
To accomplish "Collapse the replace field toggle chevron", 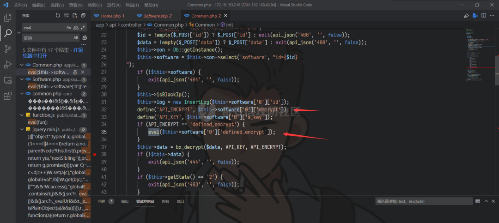I will (x=19, y=32).
